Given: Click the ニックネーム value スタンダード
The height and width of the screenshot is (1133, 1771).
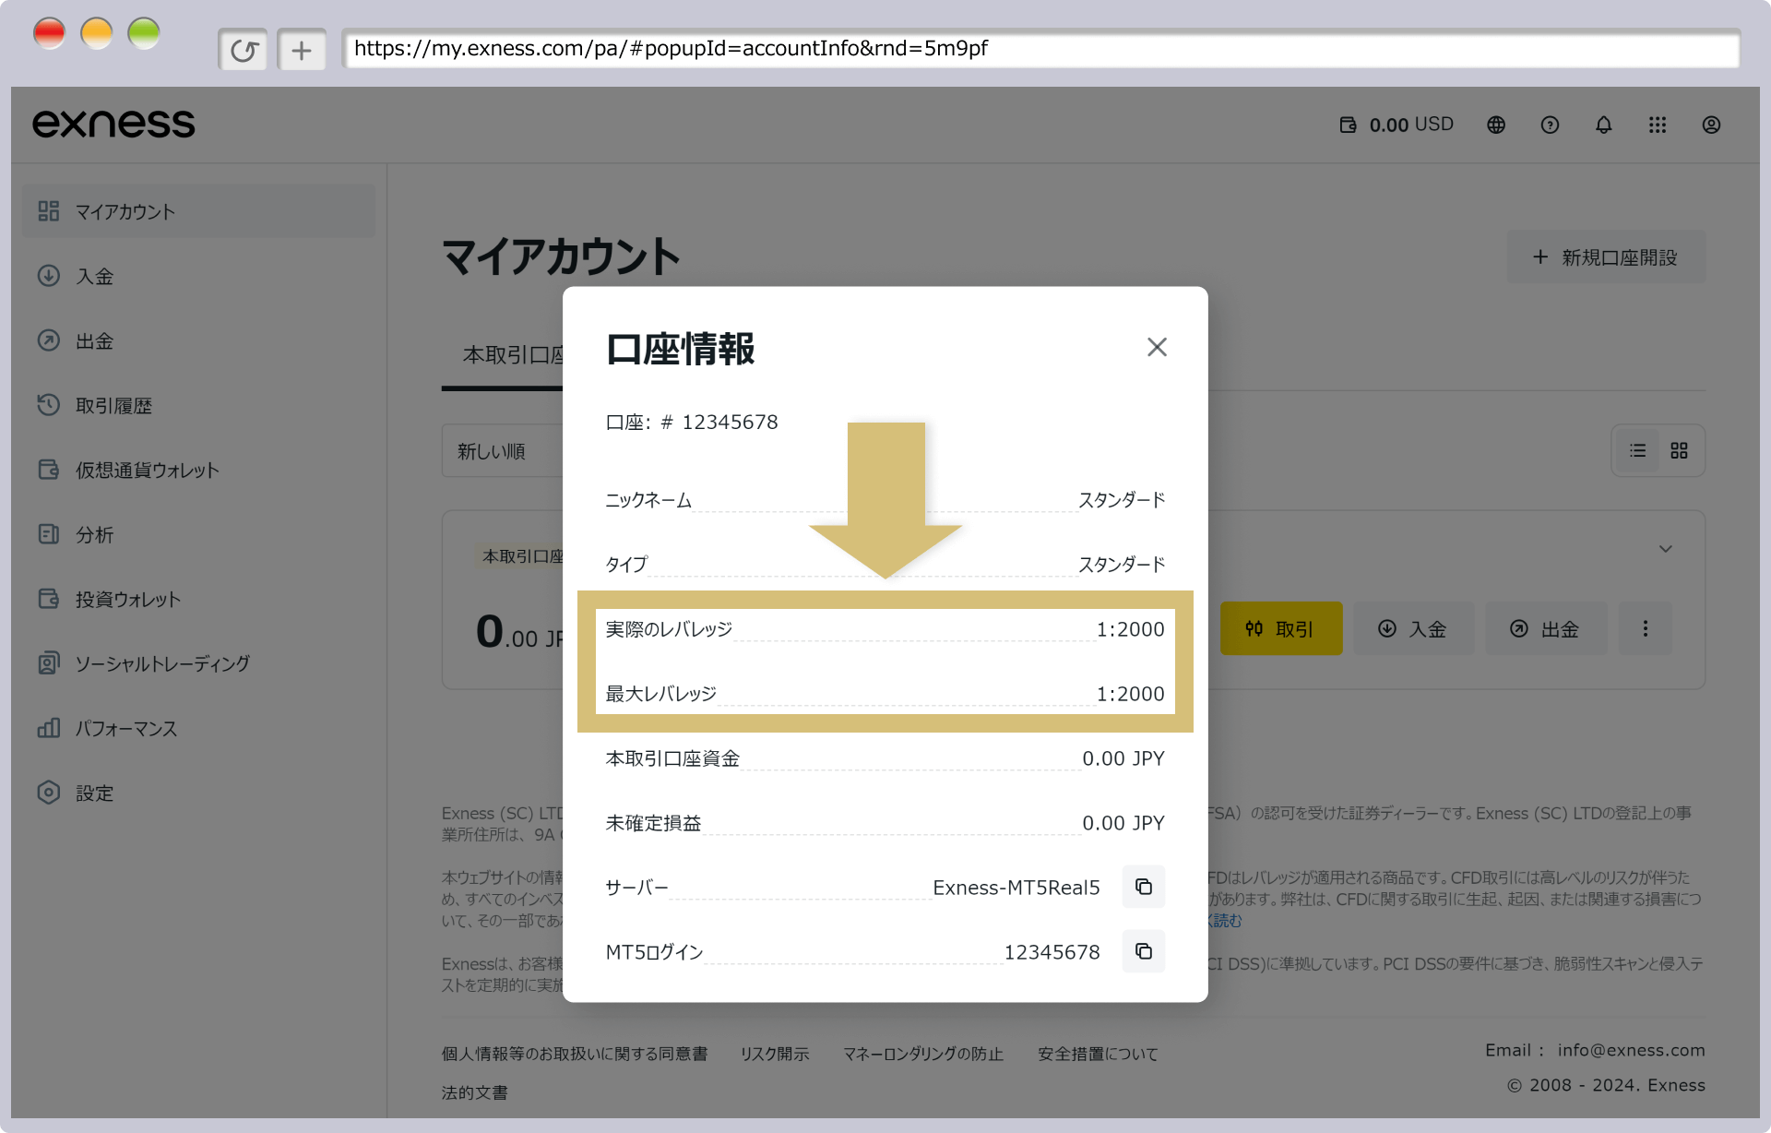Looking at the screenshot, I should (x=1122, y=500).
